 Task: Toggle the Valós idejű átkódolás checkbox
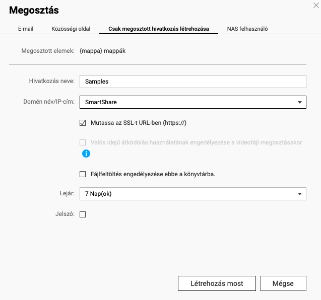tap(83, 142)
